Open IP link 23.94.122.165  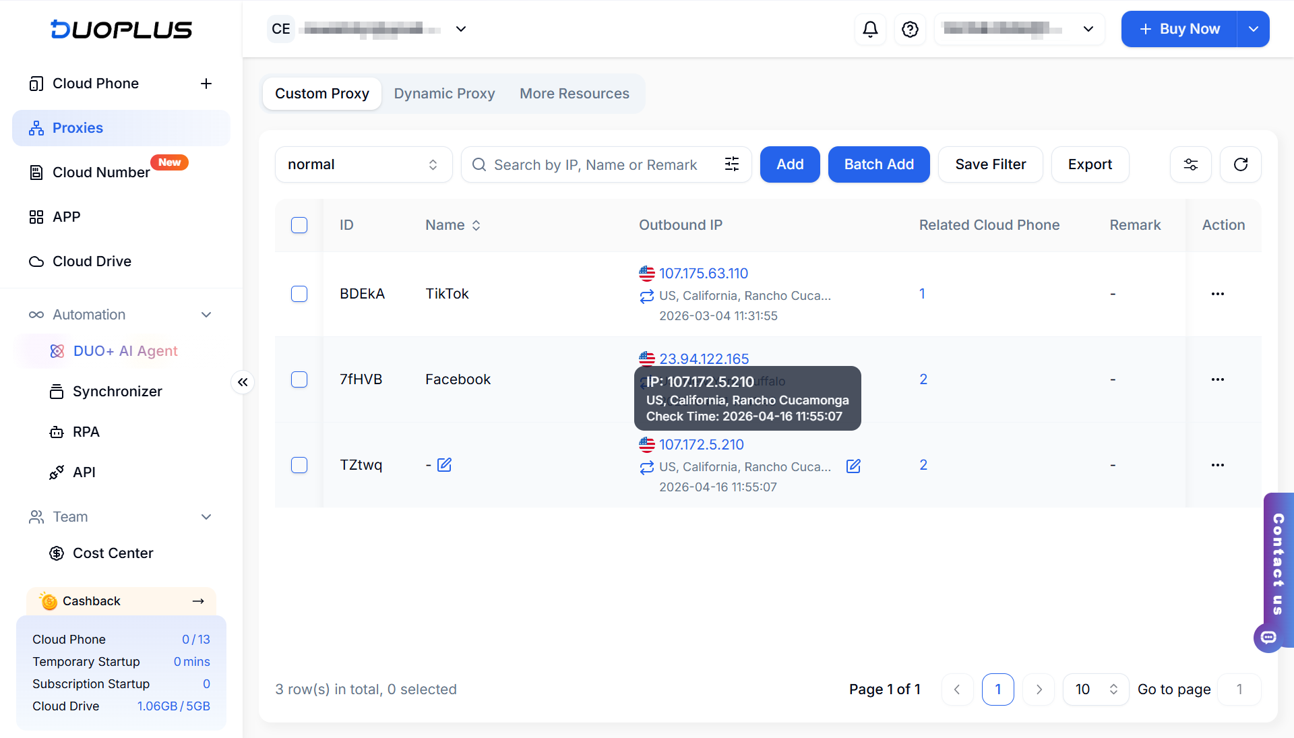point(704,359)
